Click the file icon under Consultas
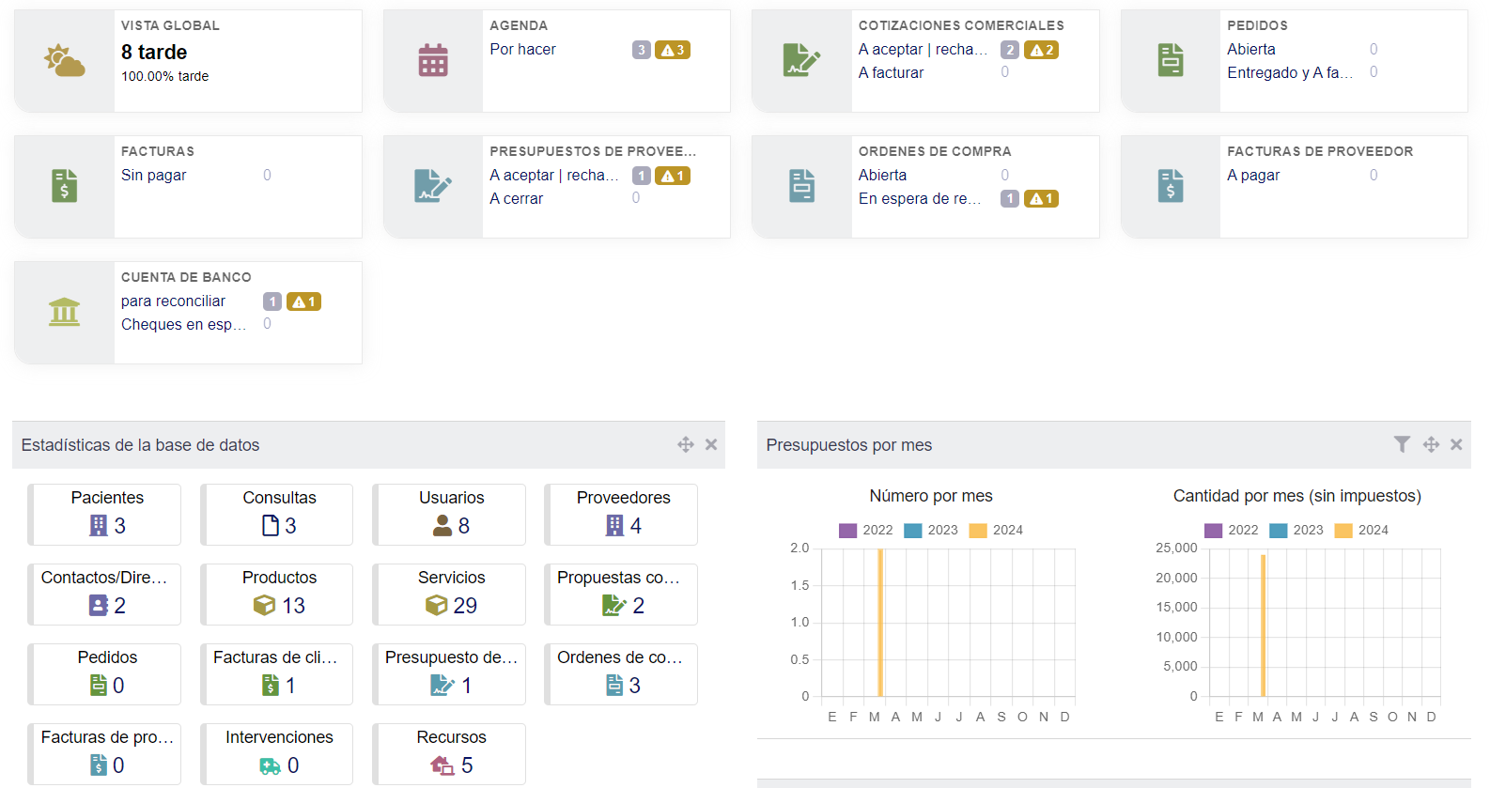This screenshot has width=1490, height=788. click(271, 526)
